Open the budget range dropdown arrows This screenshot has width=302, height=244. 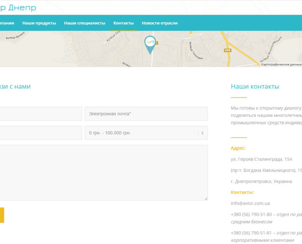tap(202, 133)
